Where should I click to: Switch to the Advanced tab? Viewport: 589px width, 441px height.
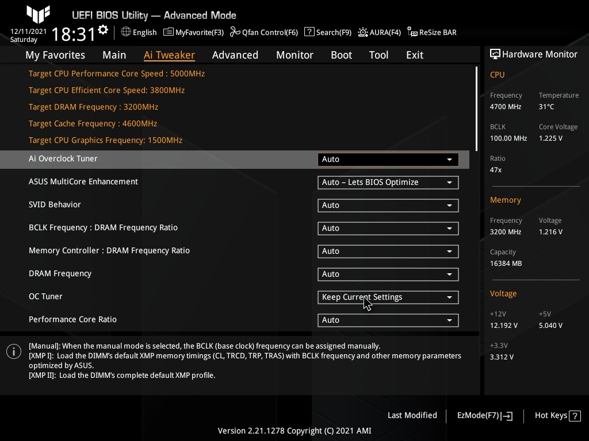point(235,55)
